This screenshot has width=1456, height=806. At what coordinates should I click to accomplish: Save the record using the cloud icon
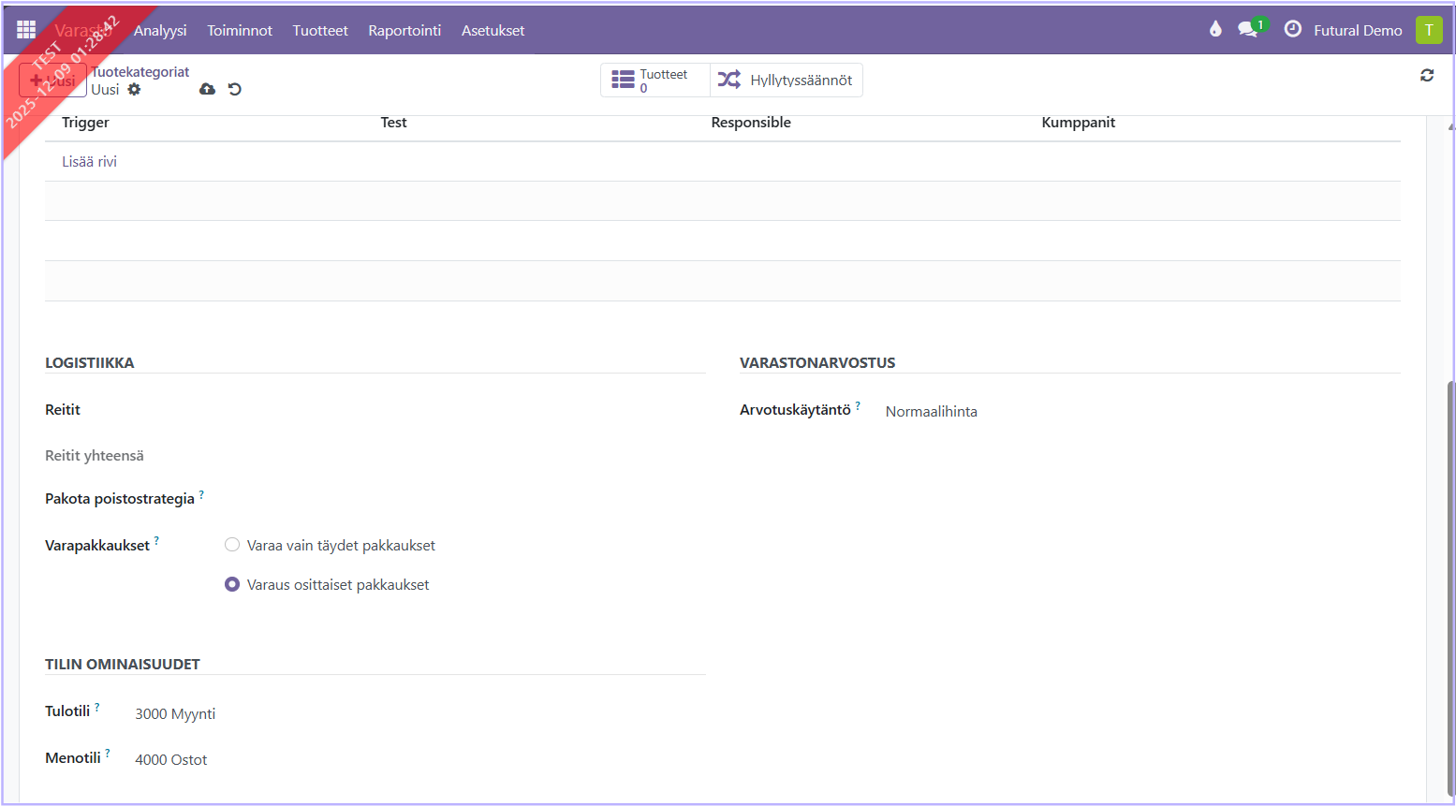click(x=207, y=90)
